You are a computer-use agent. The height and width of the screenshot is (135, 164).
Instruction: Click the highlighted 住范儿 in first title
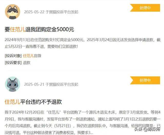pyautogui.click(x=18, y=29)
